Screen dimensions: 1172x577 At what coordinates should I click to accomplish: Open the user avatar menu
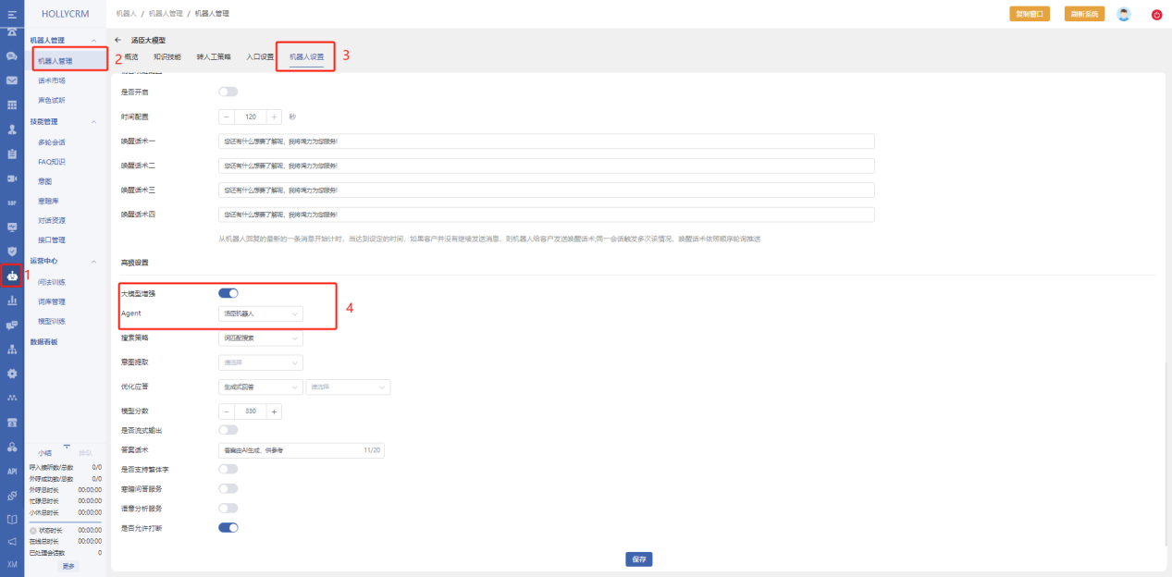coord(1124,14)
